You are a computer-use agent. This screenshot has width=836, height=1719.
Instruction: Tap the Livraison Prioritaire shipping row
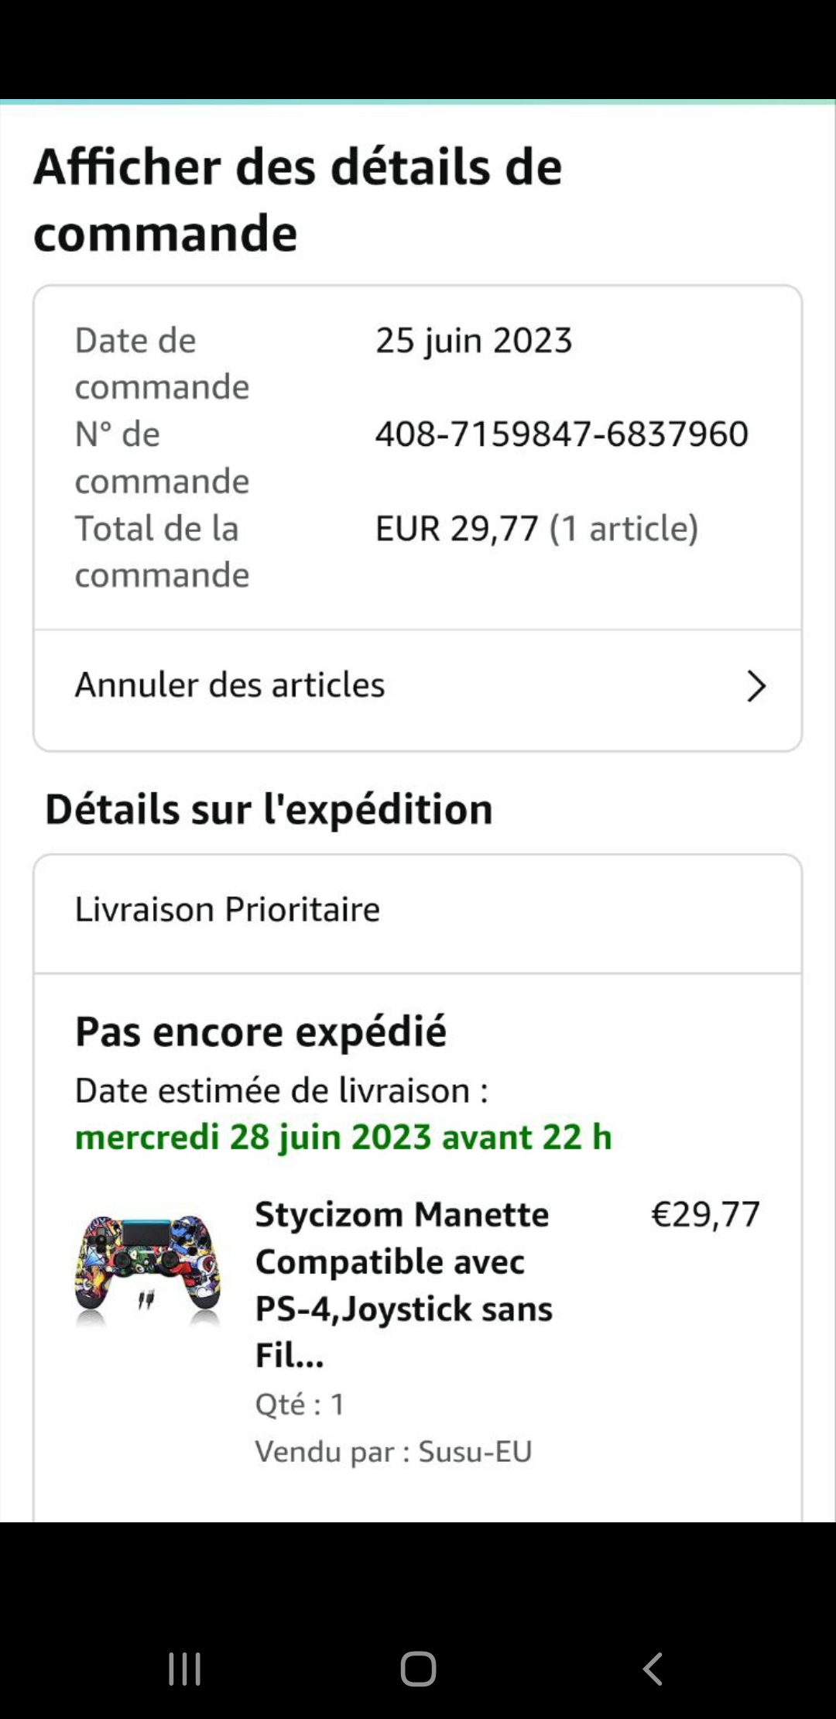click(x=228, y=910)
